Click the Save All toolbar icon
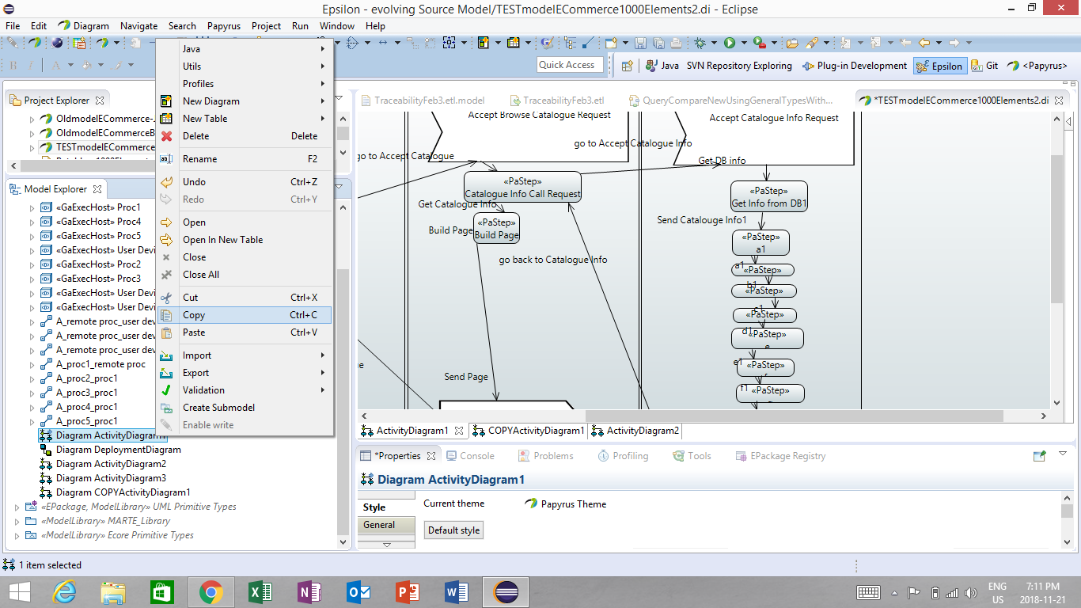Image resolution: width=1081 pixels, height=608 pixels. click(659, 43)
